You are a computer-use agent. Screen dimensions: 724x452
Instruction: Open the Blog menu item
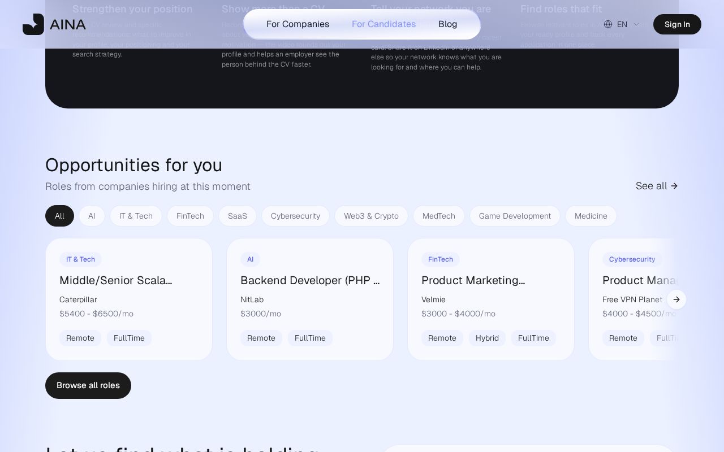447,24
